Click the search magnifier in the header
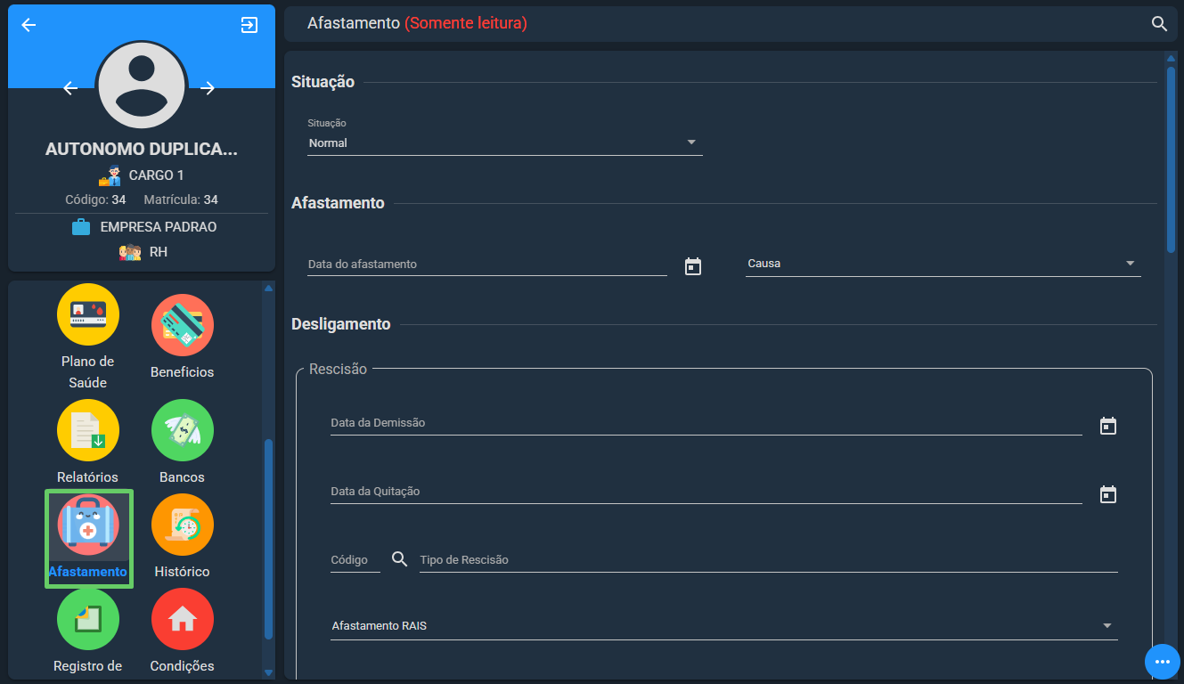The width and height of the screenshot is (1184, 684). click(x=1159, y=24)
